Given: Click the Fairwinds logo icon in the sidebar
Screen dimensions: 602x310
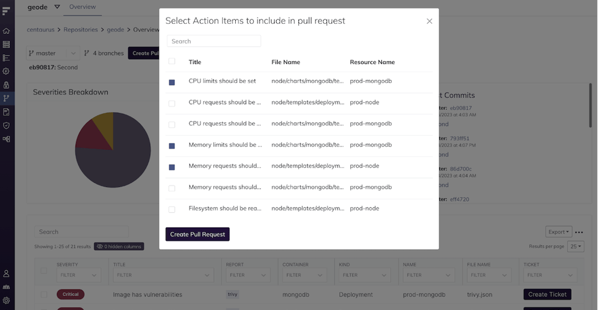Looking at the screenshot, I should (x=6, y=10).
